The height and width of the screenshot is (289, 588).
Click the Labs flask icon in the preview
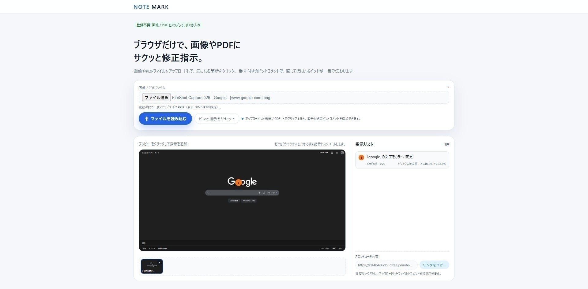[332, 153]
